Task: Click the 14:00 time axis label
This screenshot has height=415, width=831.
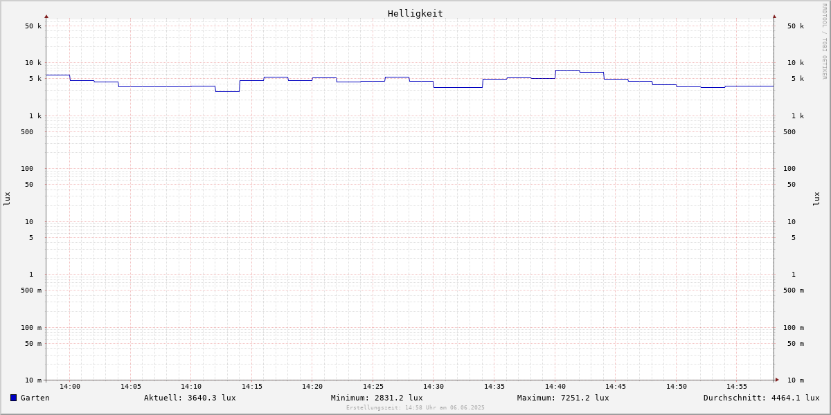Action: click(x=70, y=387)
